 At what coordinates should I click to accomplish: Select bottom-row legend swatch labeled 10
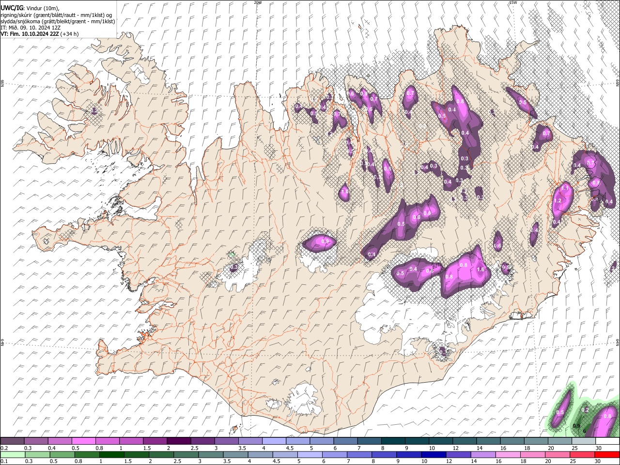pos(434,454)
